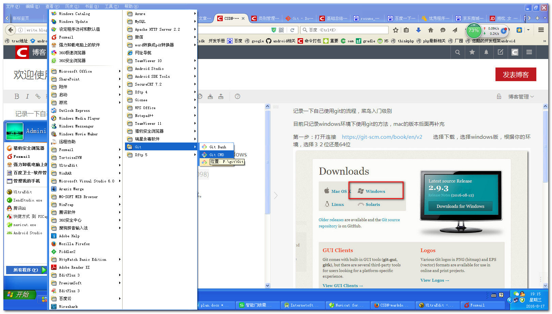
Task: Open the 书签 browser menu
Action: click(92, 6)
